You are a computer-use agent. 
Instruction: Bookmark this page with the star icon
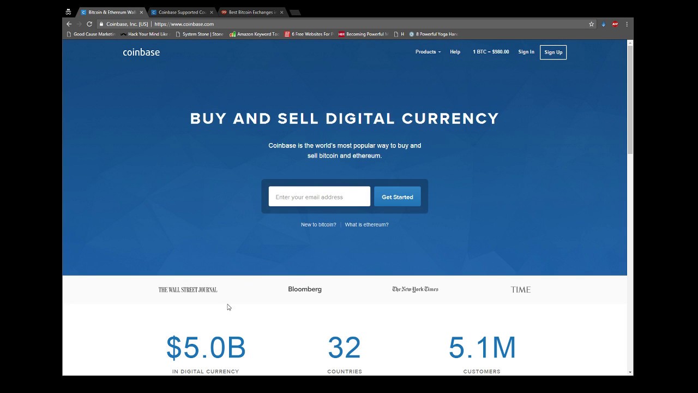point(591,24)
